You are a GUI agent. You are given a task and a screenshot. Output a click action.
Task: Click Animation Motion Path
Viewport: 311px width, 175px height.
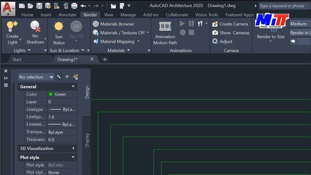pos(165,34)
